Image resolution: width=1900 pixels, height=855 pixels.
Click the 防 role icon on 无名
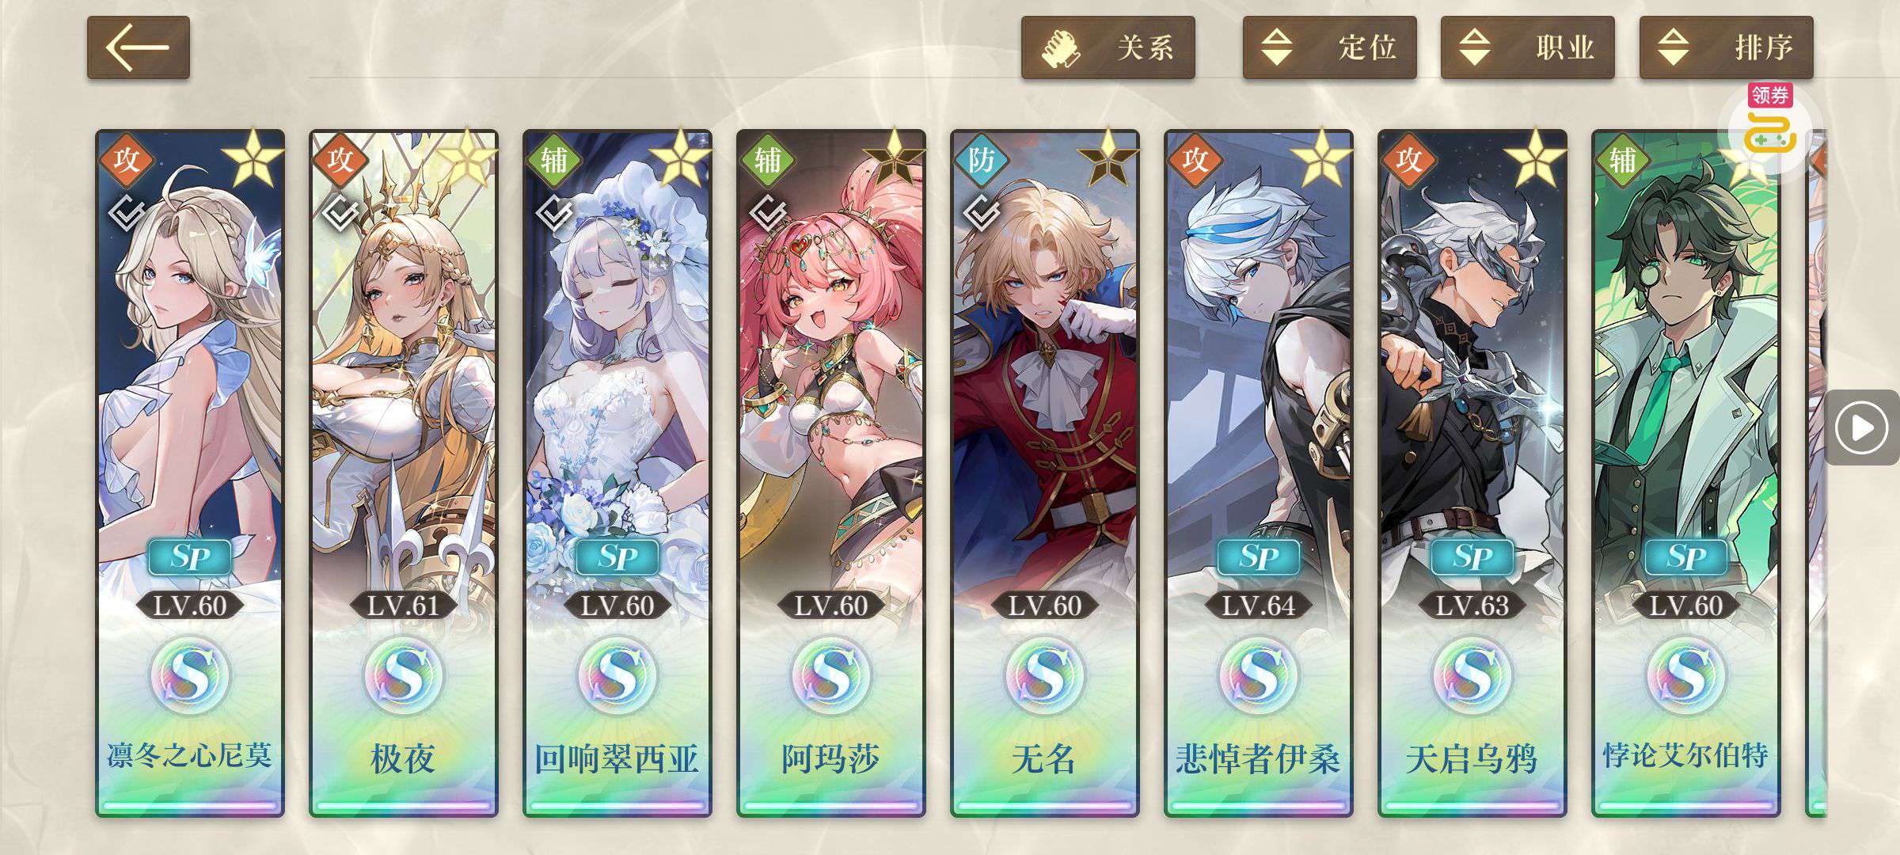[x=982, y=161]
